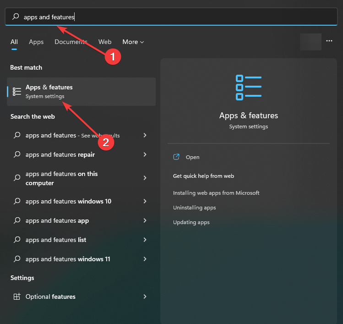Click Open in the preview pane
The width and height of the screenshot is (343, 324).
tap(192, 157)
